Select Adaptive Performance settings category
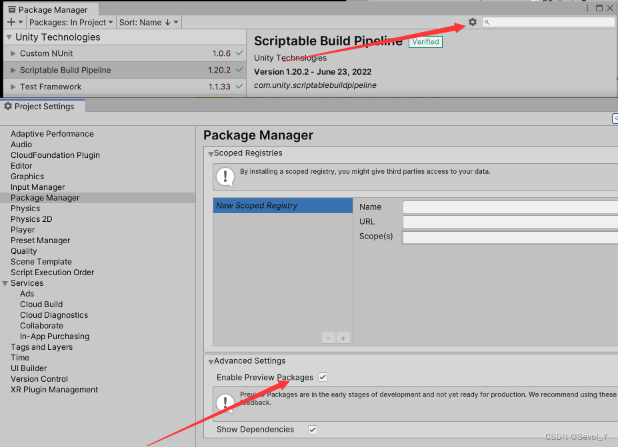This screenshot has height=447, width=618. (x=52, y=134)
